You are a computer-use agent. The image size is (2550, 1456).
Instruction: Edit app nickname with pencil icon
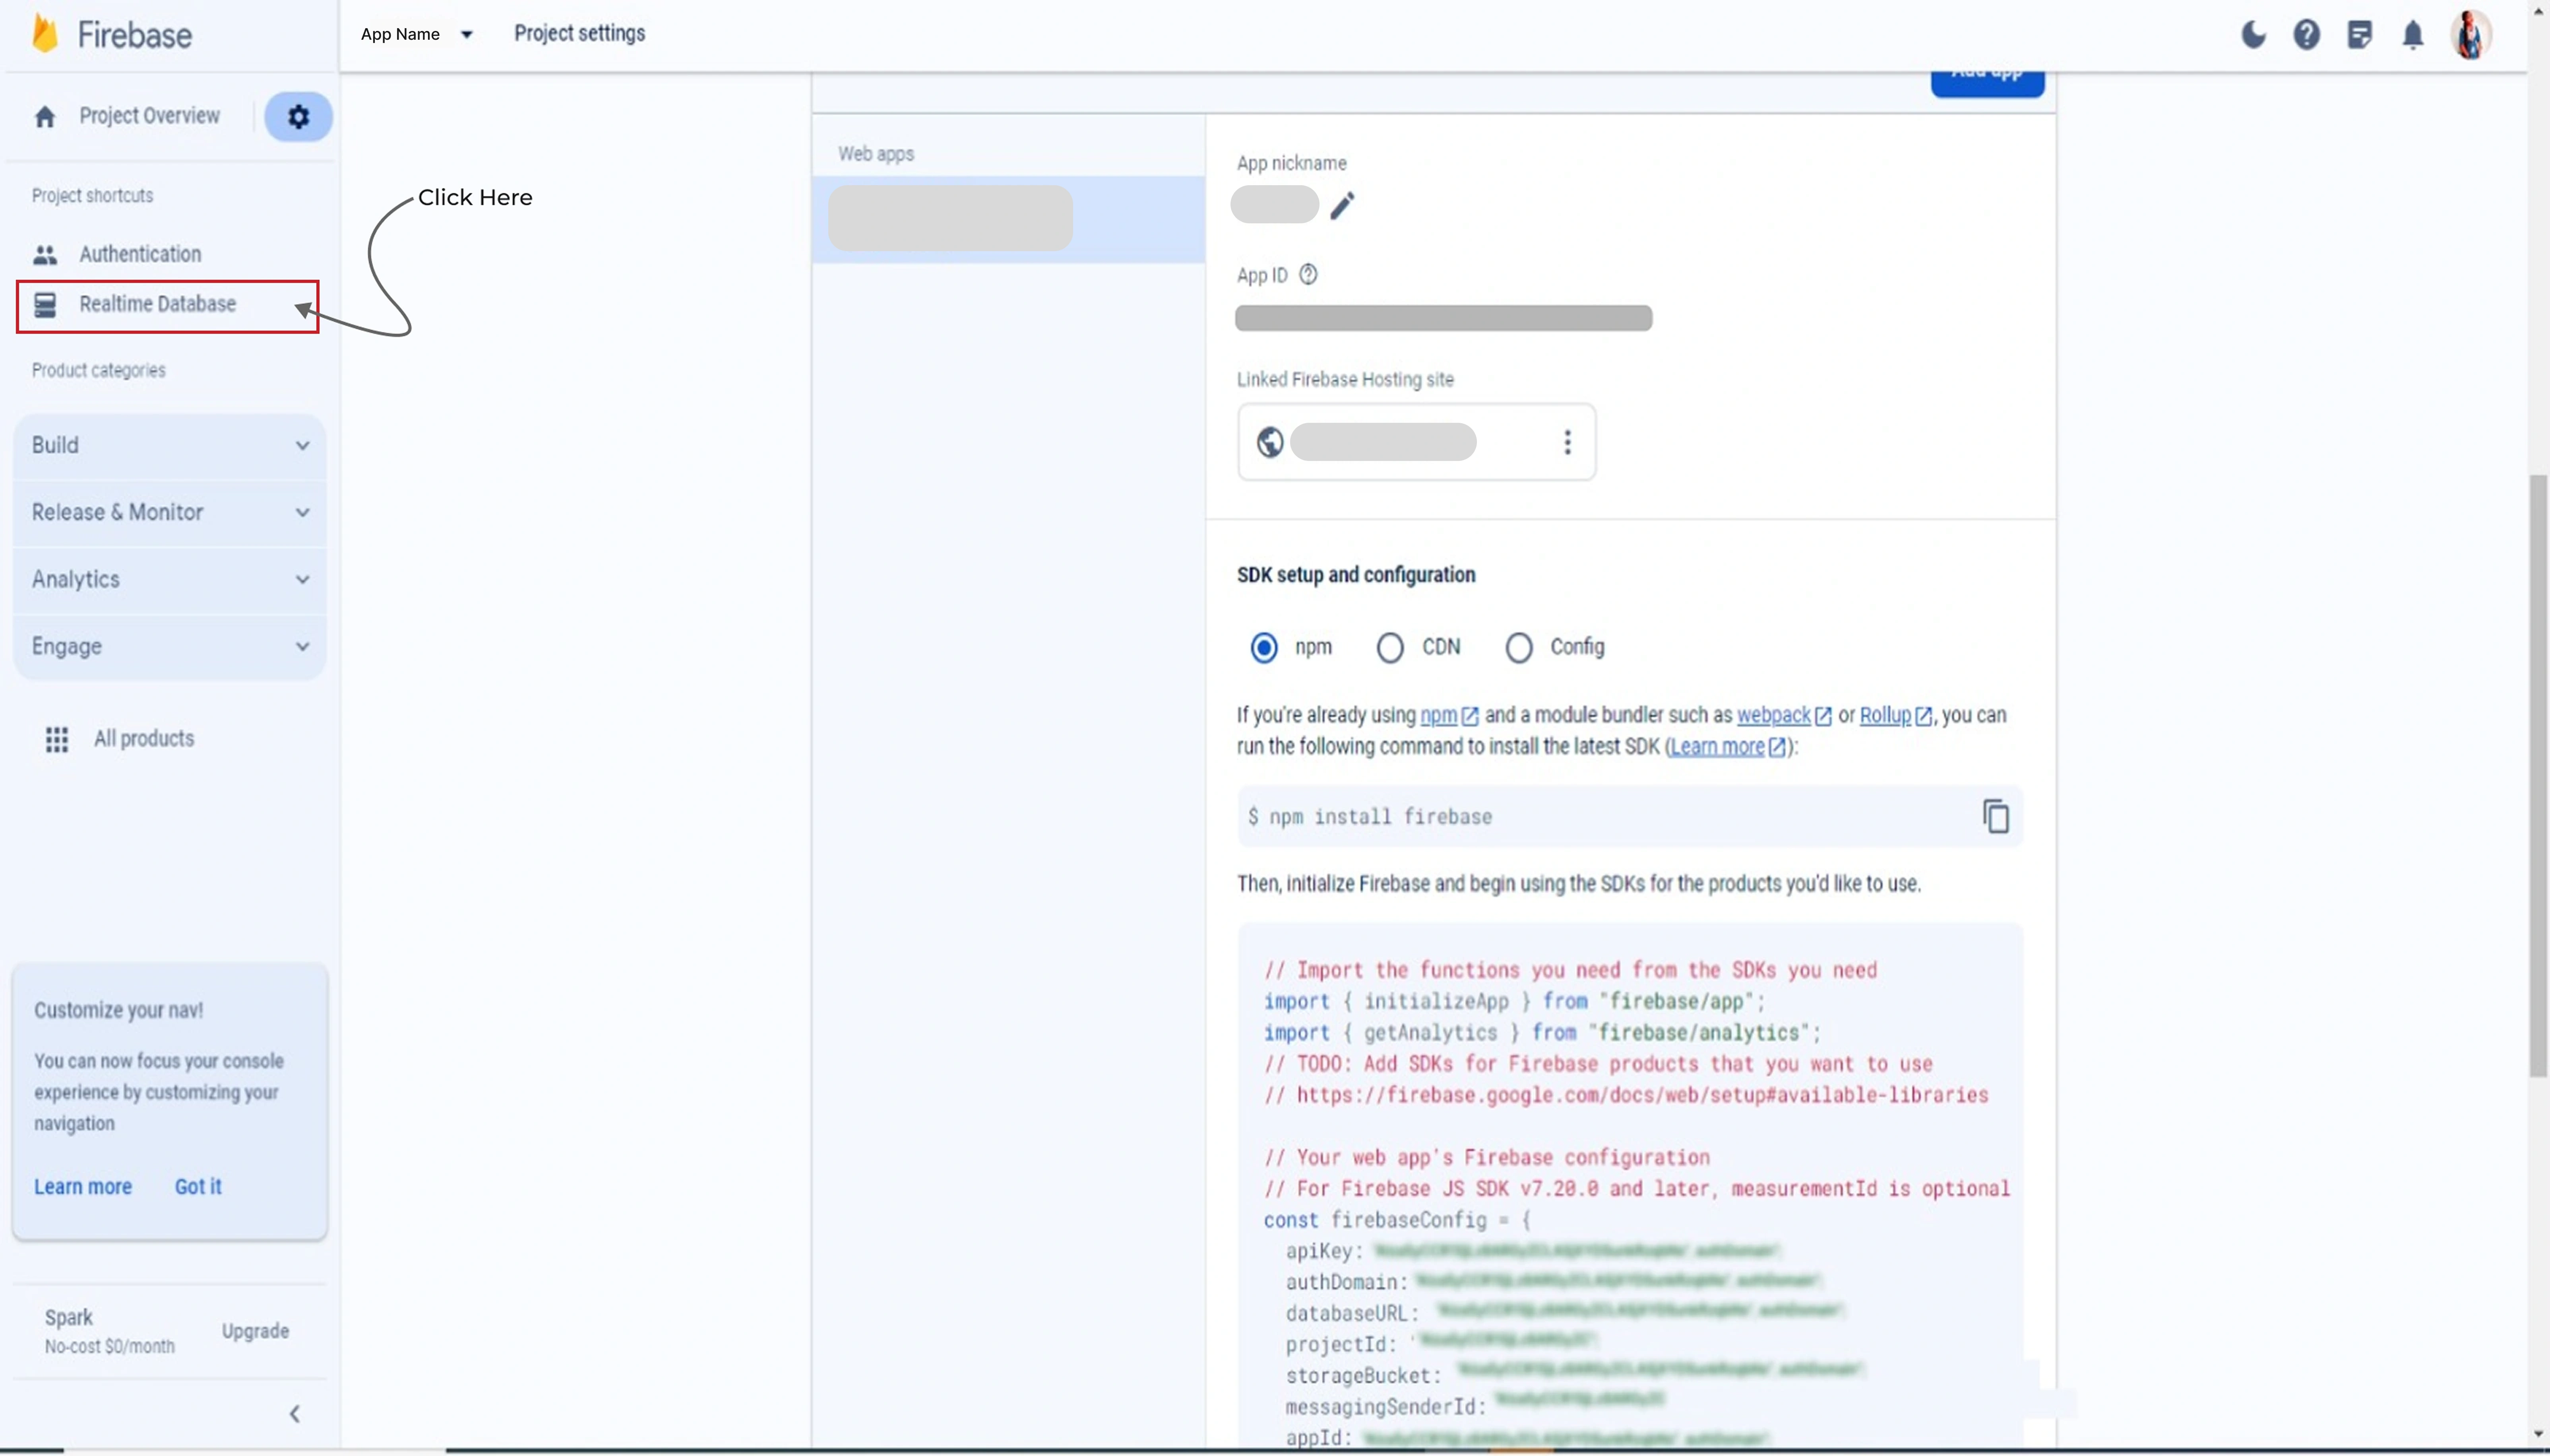click(x=1342, y=206)
